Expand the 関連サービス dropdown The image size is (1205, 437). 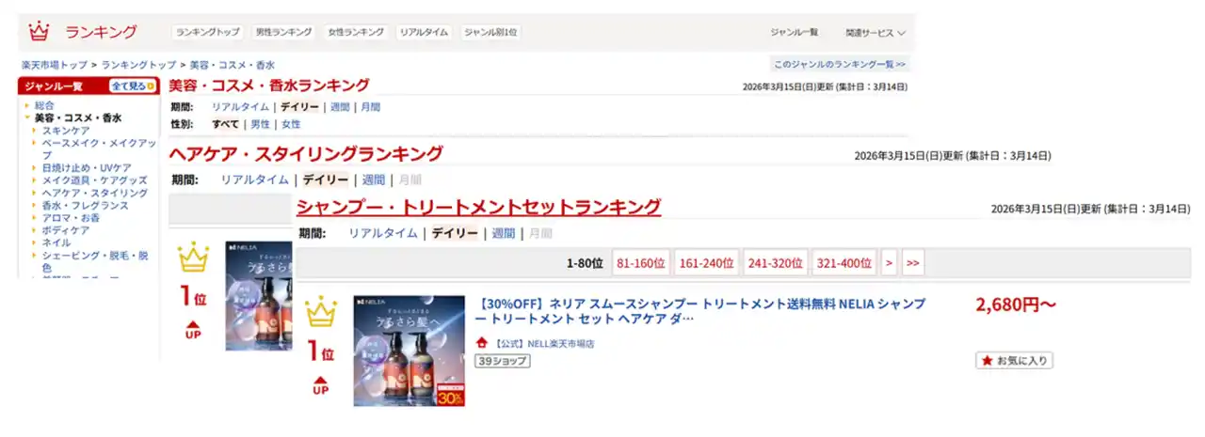point(875,33)
